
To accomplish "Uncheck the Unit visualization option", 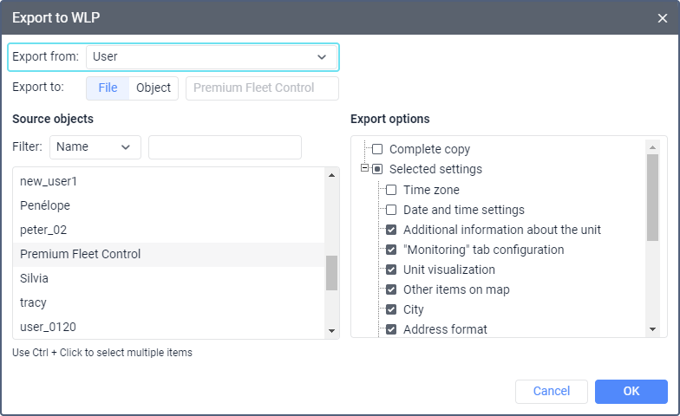I will [391, 270].
